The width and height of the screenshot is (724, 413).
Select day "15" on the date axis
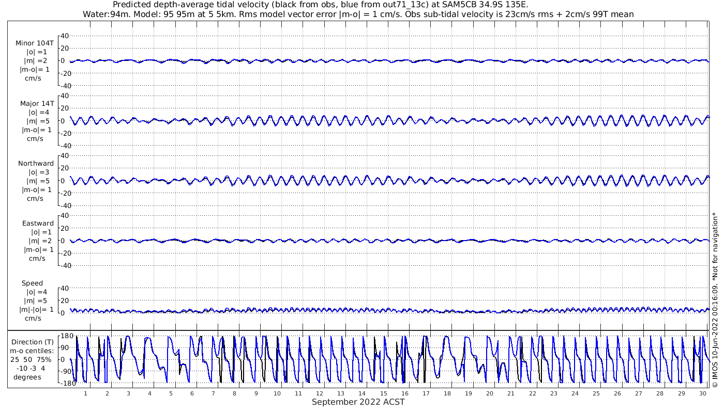click(384, 393)
